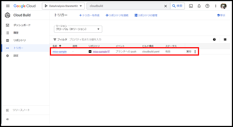Viewport: 233px width, 127px height.
Task: Collapse the left navigation sidebar
Action: [8, 119]
